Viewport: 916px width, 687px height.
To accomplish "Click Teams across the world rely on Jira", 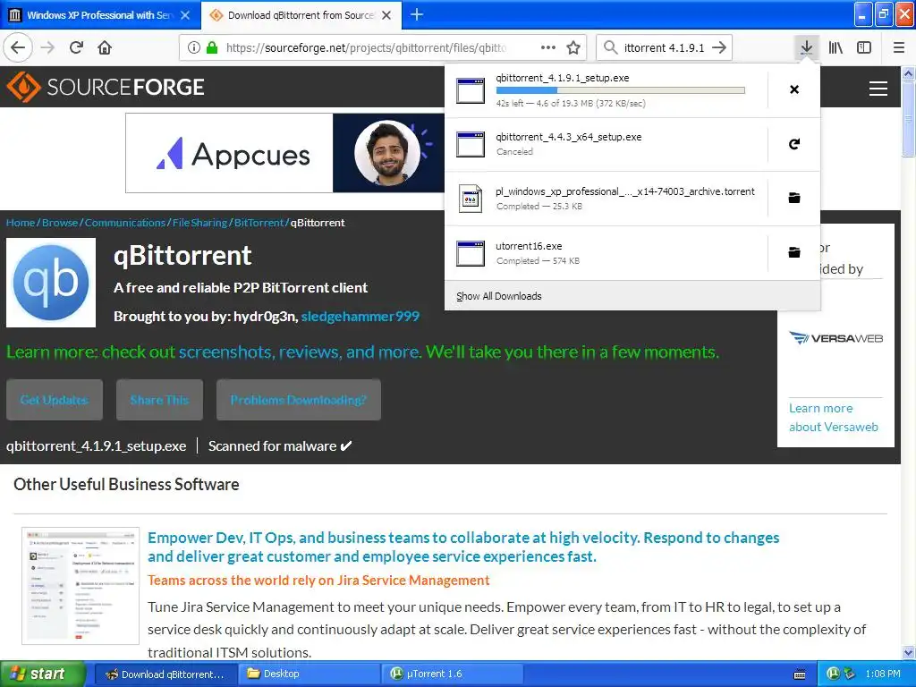I will tap(318, 580).
